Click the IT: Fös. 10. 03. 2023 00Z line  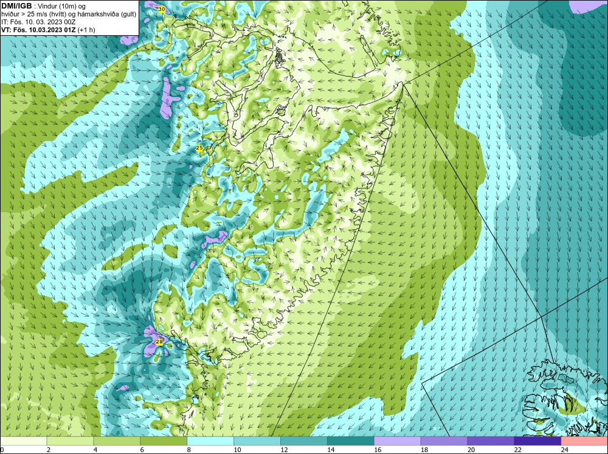[38, 22]
